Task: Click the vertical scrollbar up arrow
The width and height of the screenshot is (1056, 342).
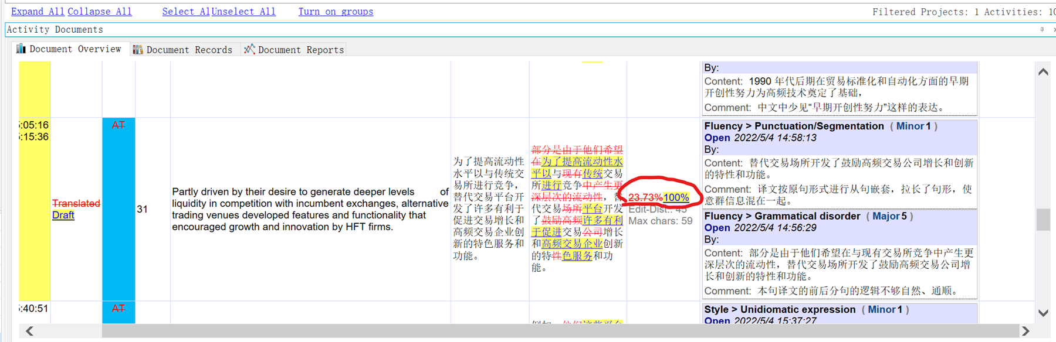Action: pos(1043,72)
